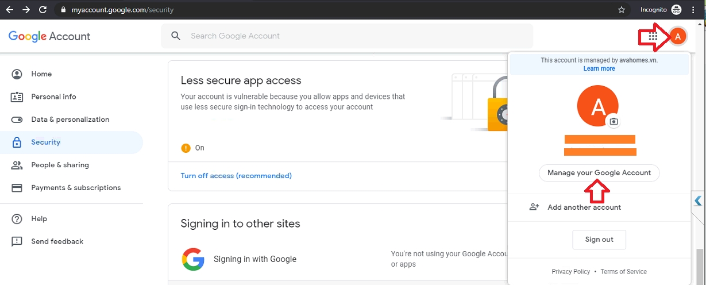The width and height of the screenshot is (706, 285).
Task: Click the Incognito profile icon
Action: 676,10
